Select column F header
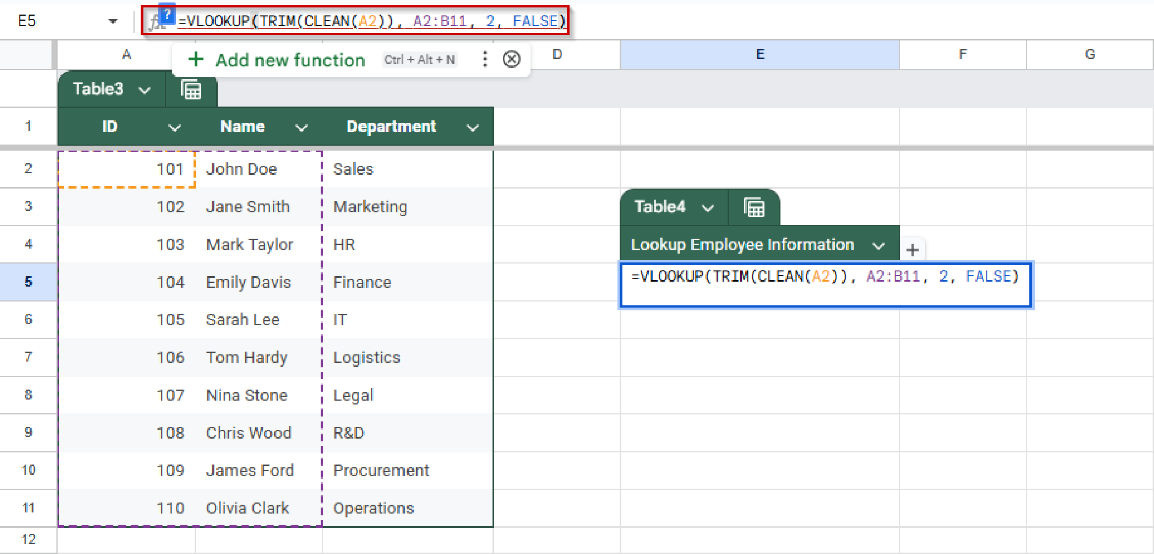Image resolution: width=1154 pixels, height=554 pixels. (x=962, y=55)
